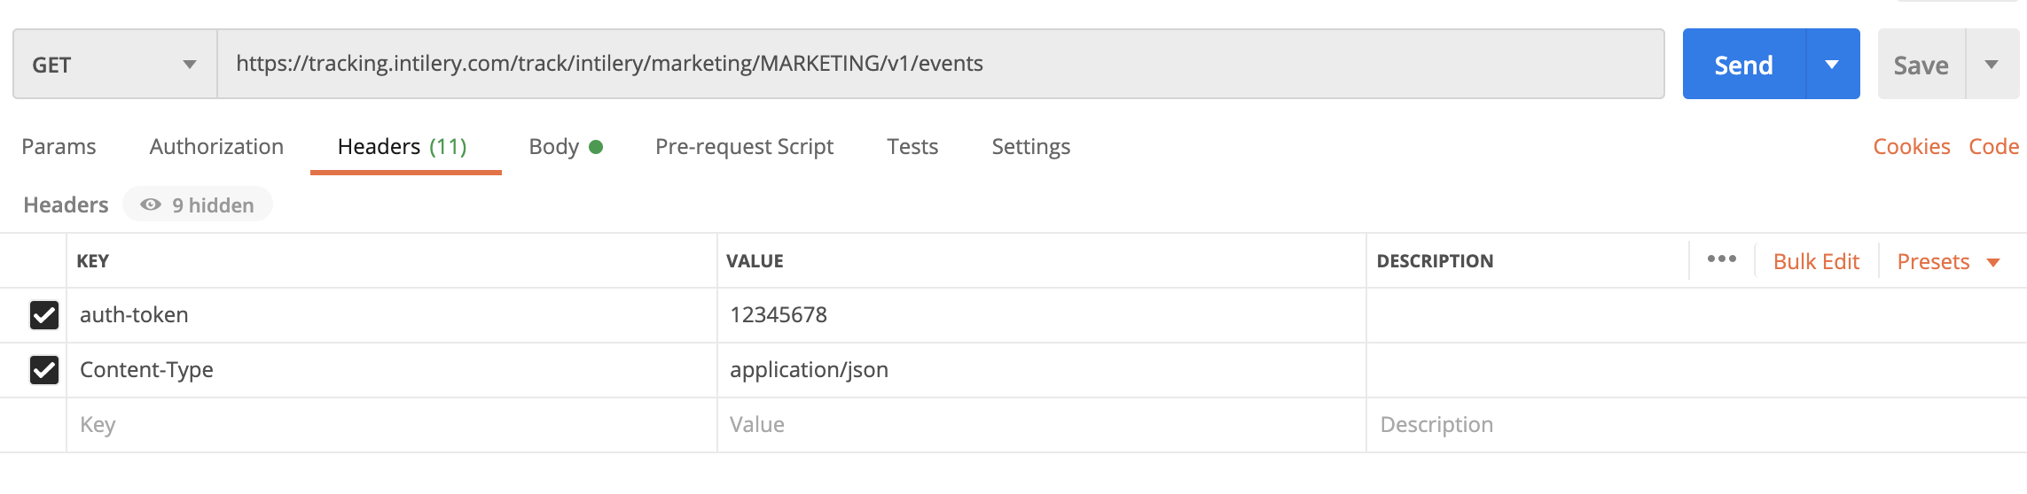Click the blue Send button
The width and height of the screenshot is (2027, 494).
tap(1743, 65)
